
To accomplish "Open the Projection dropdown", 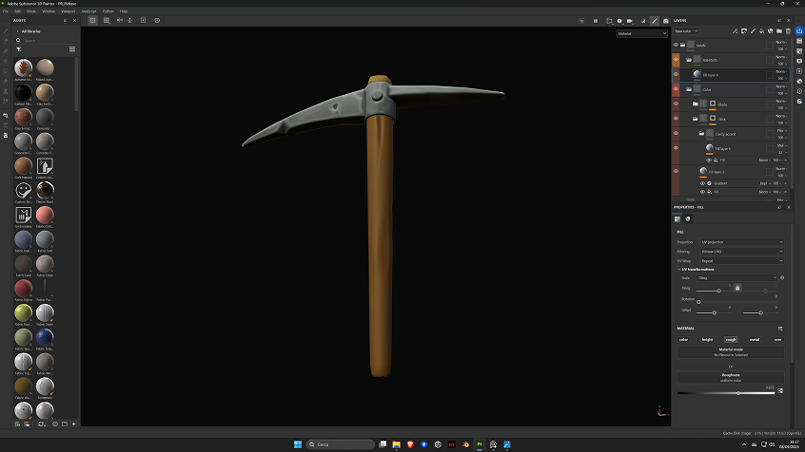I will (742, 242).
